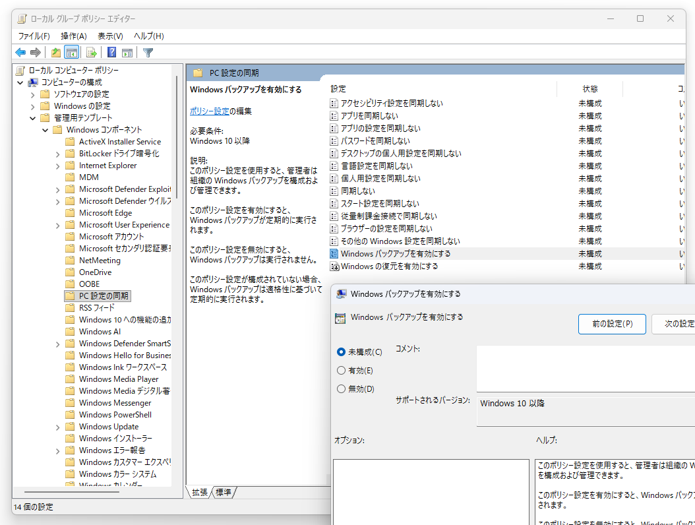Click the policy icon beside スタート設定を同期しない

[x=334, y=204]
